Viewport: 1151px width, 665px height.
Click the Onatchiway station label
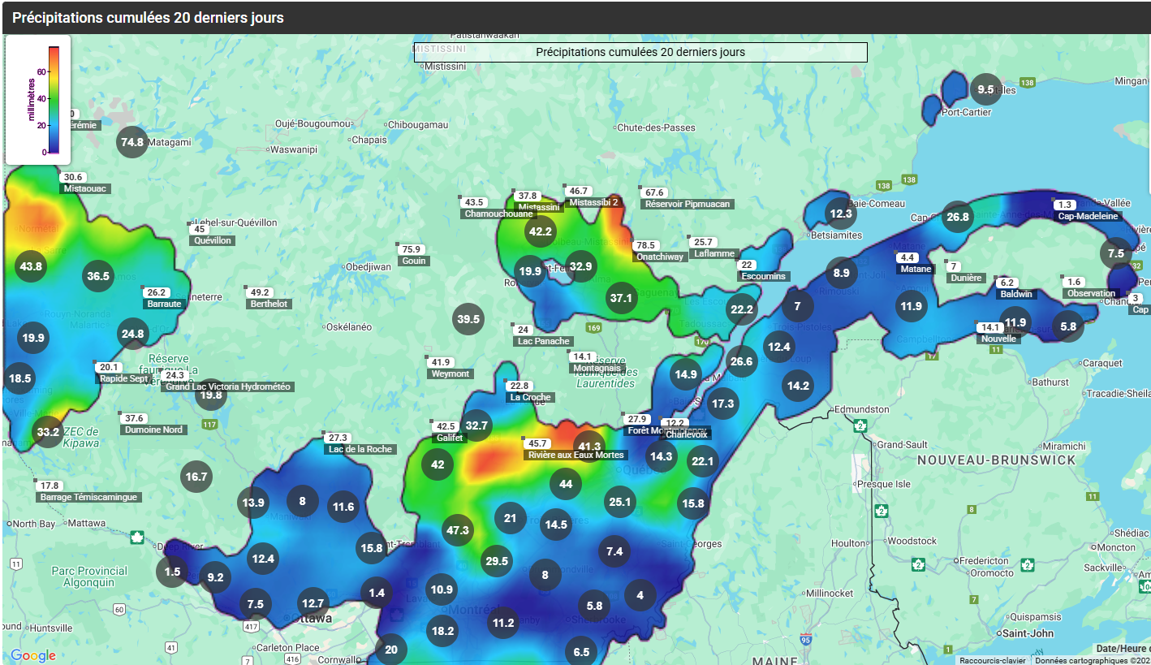(658, 257)
